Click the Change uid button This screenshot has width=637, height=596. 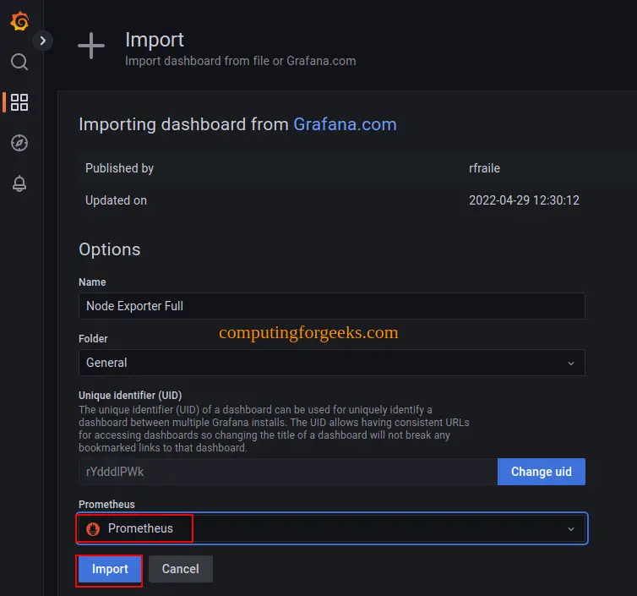point(542,472)
